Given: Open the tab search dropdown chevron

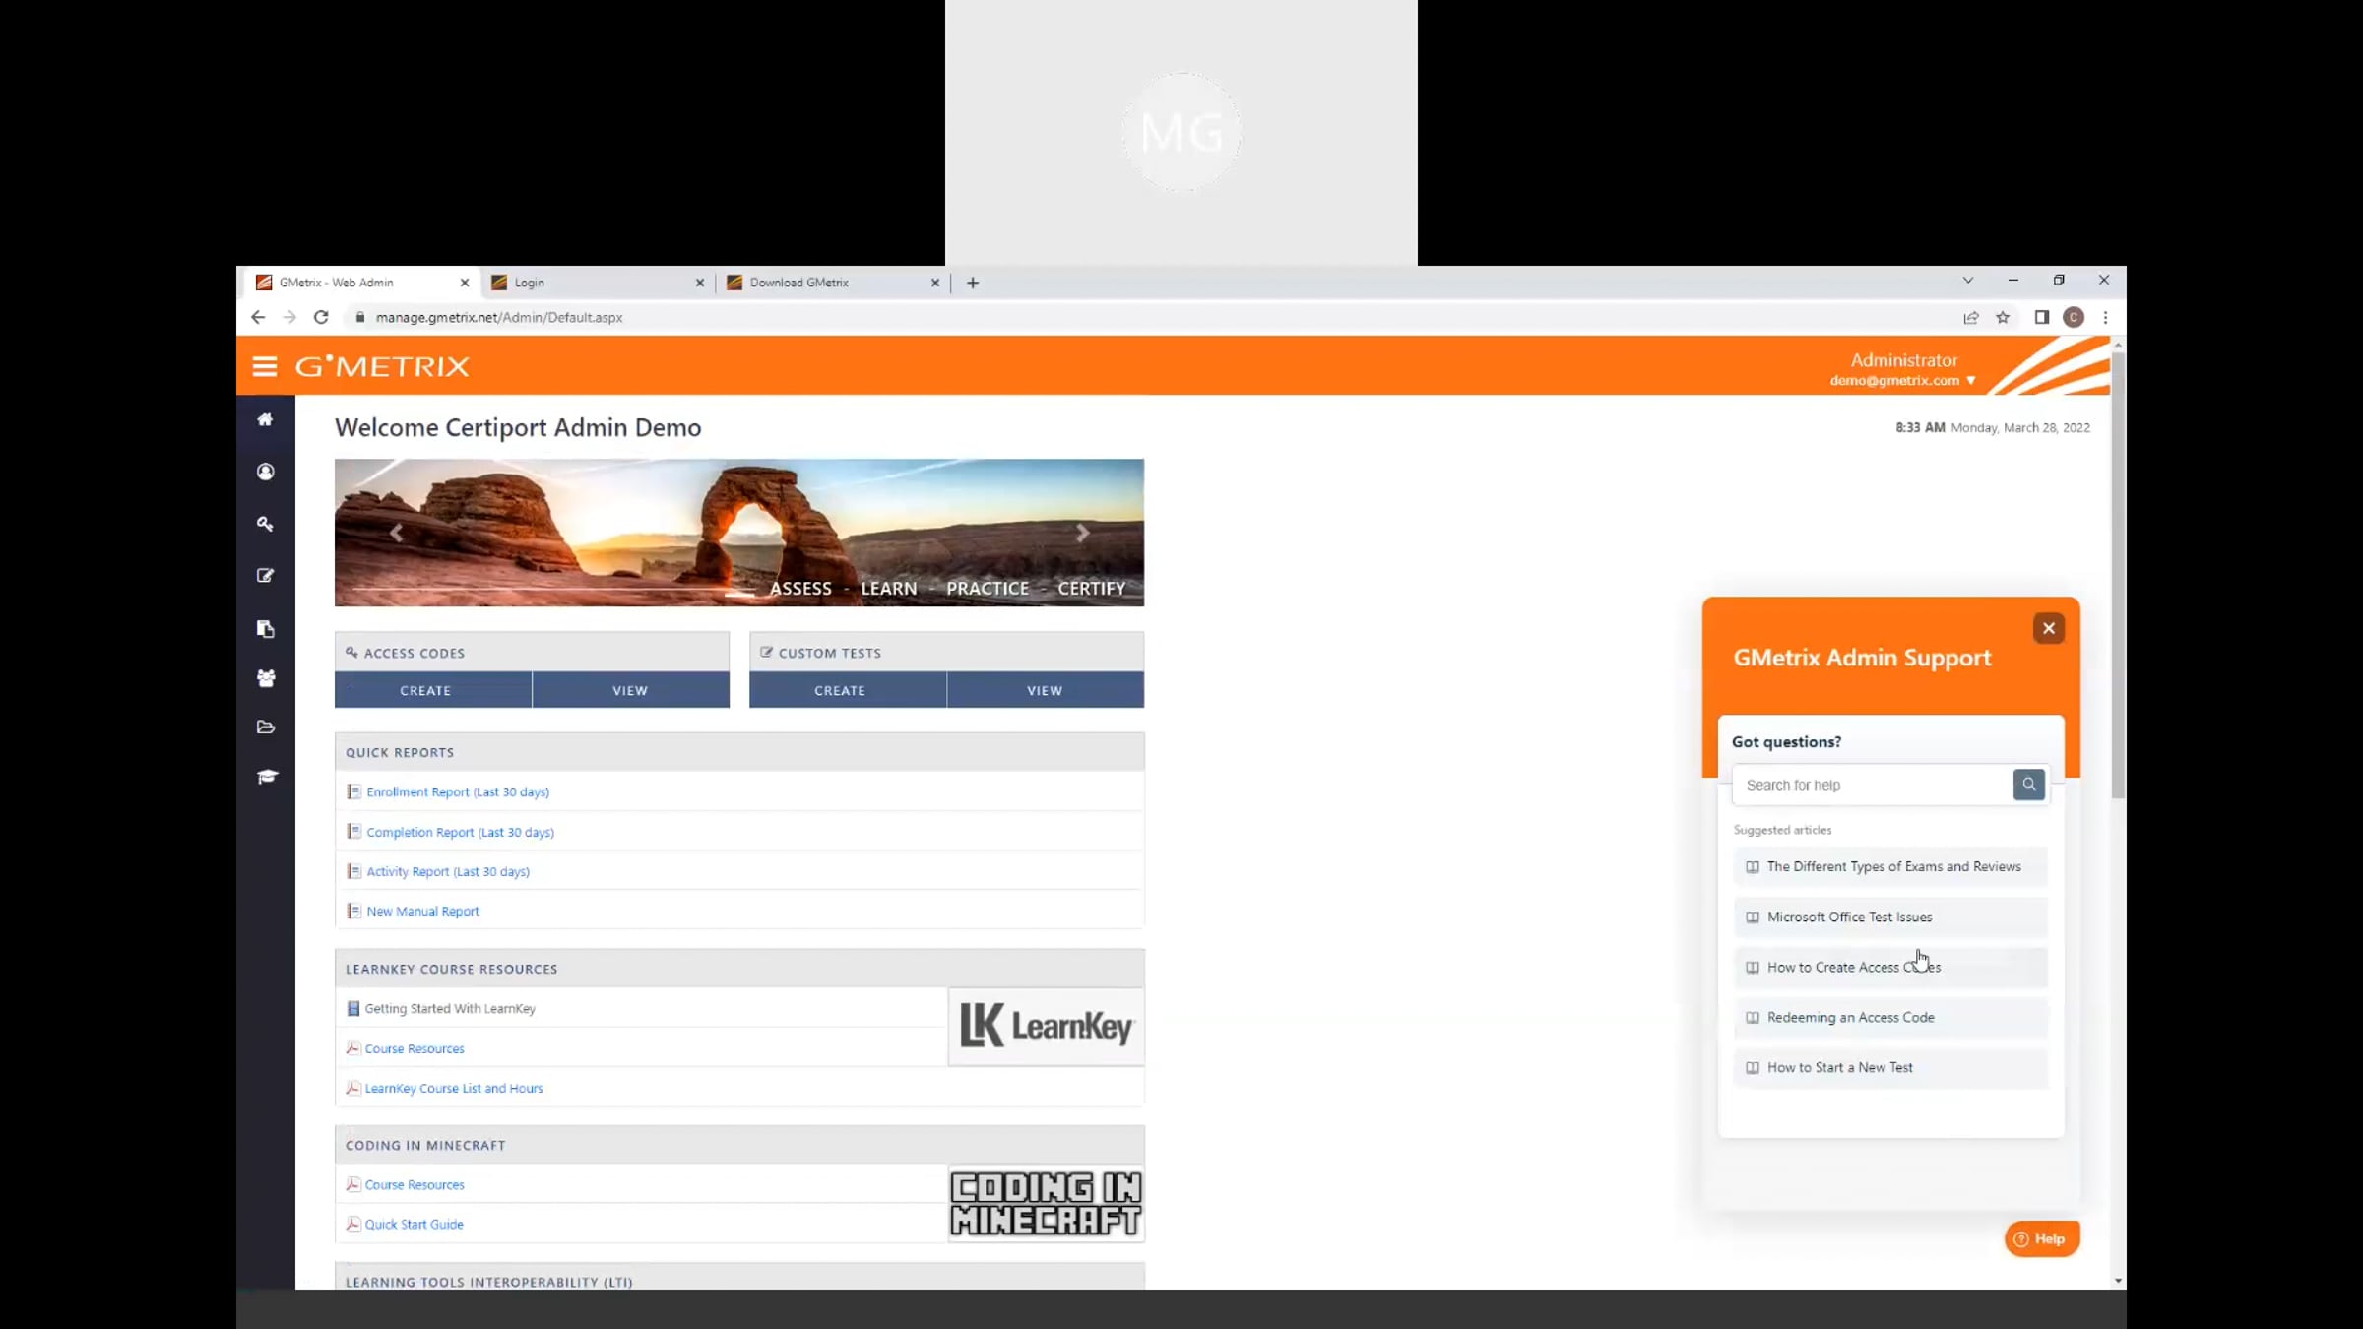Looking at the screenshot, I should coord(1968,281).
